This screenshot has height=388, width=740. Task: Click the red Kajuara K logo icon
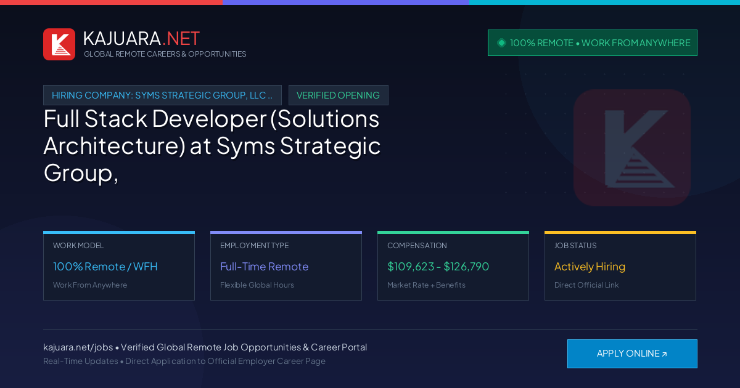[59, 44]
